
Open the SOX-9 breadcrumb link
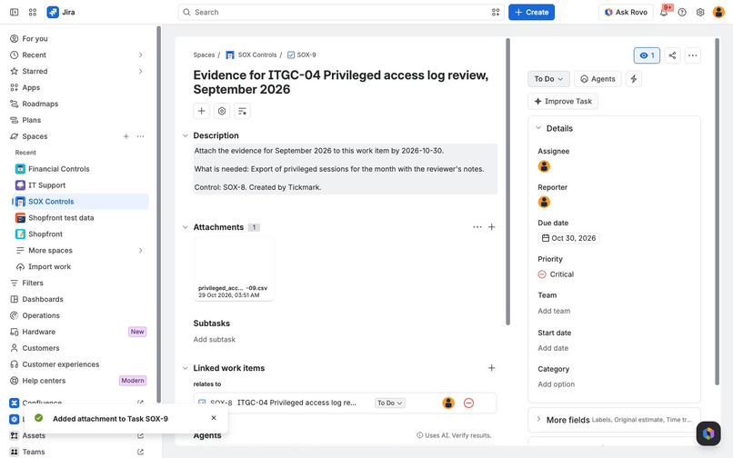(306, 55)
